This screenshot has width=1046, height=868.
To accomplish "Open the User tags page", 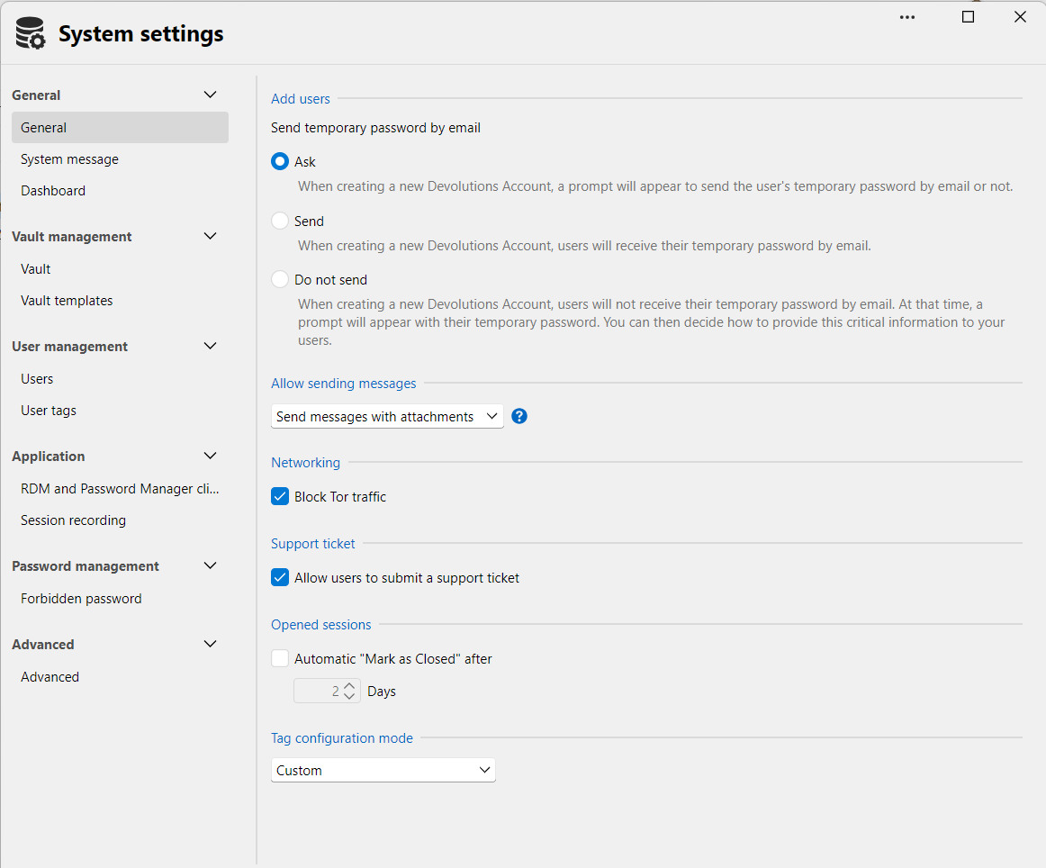I will (x=48, y=411).
